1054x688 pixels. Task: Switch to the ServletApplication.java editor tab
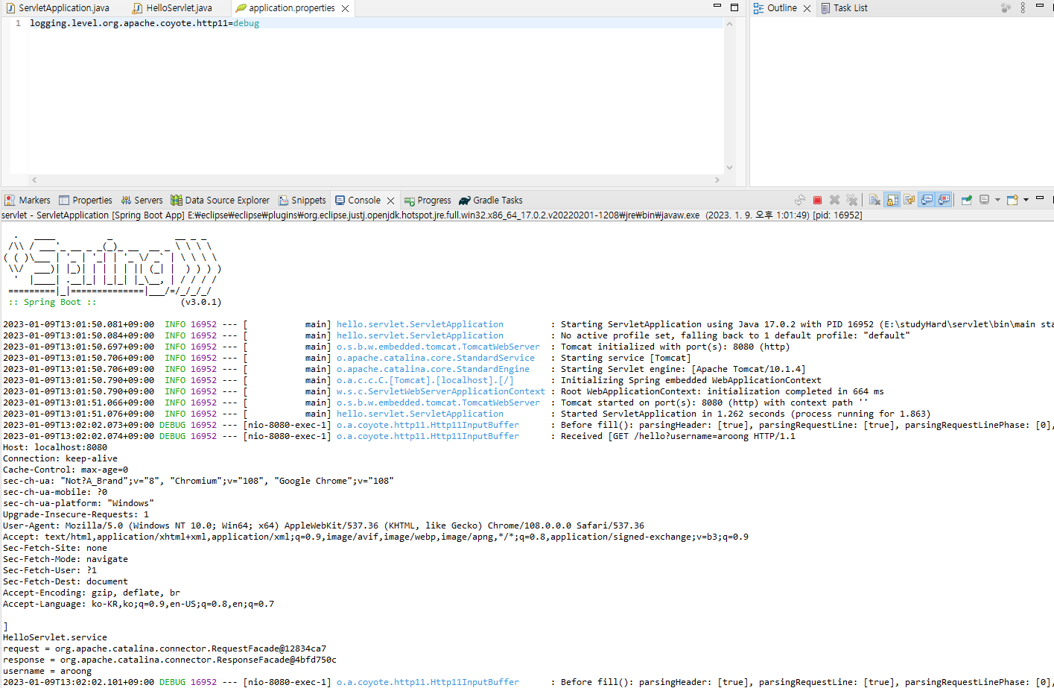(x=57, y=8)
